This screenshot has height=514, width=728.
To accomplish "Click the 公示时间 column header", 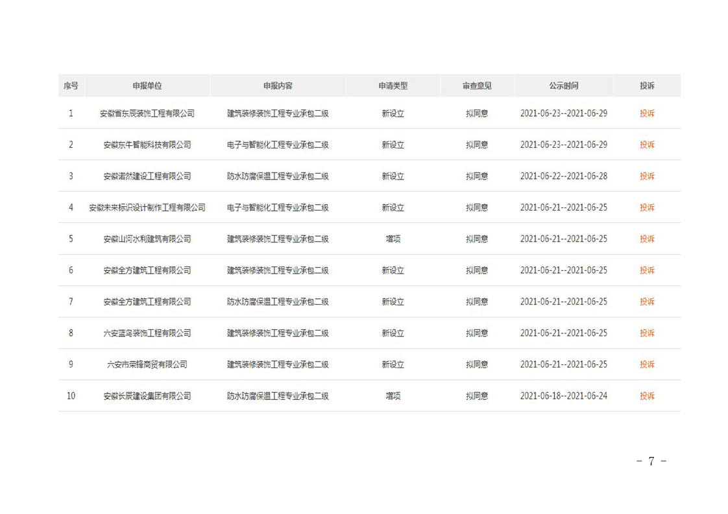I will coord(563,86).
